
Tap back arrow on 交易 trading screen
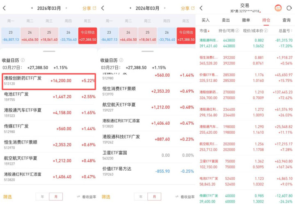click(201, 8)
